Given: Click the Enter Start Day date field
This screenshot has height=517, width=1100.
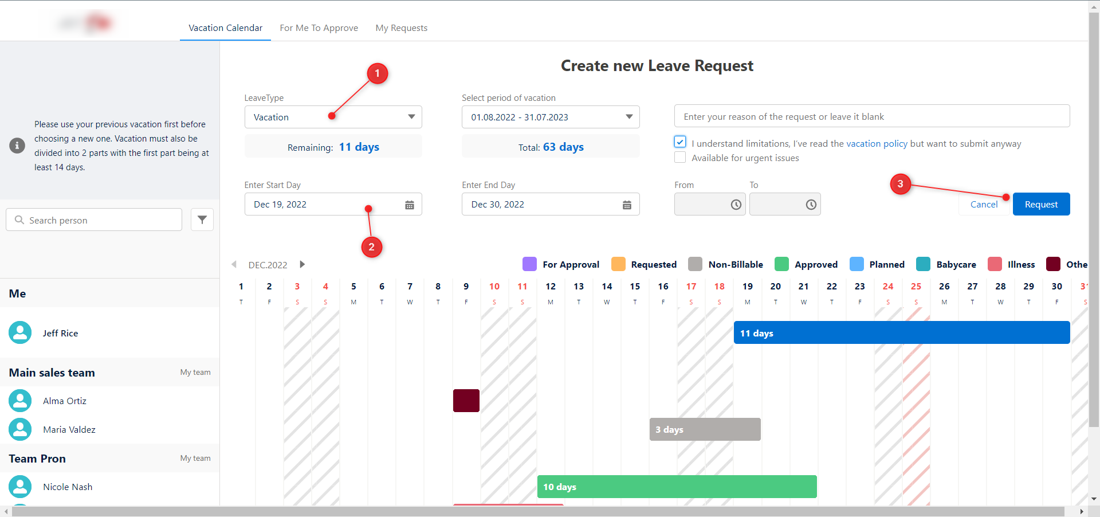Looking at the screenshot, I should tap(333, 204).
